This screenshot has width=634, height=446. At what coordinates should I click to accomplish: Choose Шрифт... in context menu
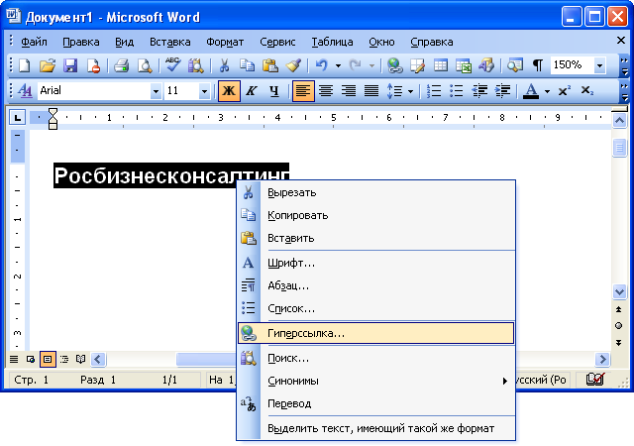(376, 263)
